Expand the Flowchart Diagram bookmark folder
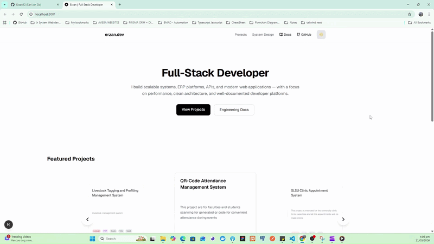The width and height of the screenshot is (434, 244). (265, 23)
